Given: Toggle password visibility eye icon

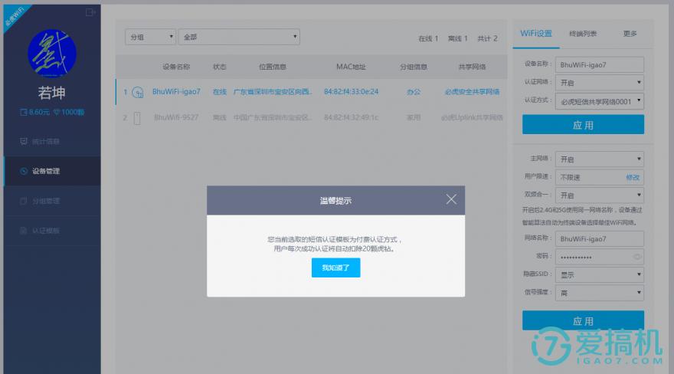Looking at the screenshot, I should [636, 257].
